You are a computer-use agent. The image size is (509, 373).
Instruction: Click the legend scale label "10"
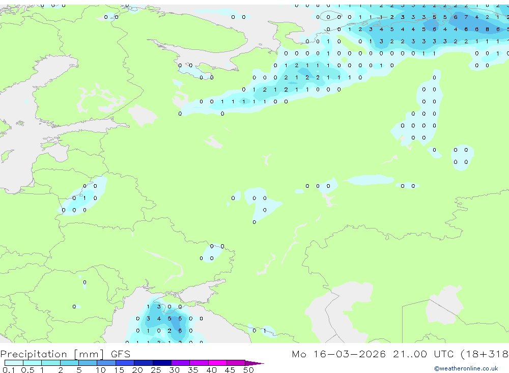(101, 370)
